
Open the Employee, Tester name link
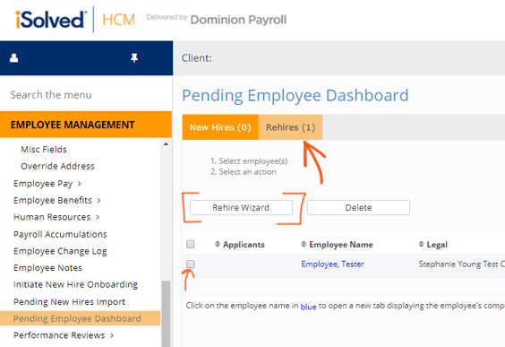pos(333,265)
